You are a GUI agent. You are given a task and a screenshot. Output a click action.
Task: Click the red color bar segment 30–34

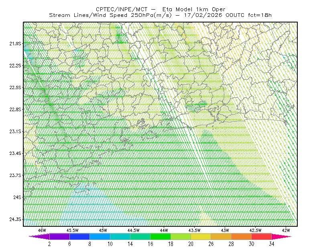[x=262, y=236]
